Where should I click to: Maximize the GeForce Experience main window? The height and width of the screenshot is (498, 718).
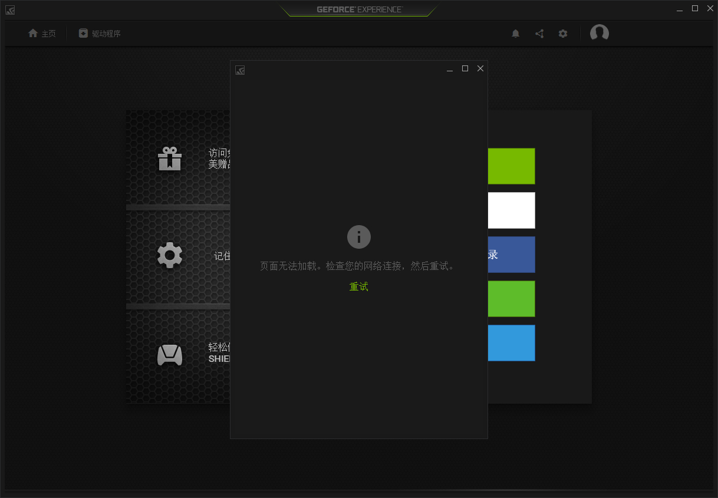695,8
